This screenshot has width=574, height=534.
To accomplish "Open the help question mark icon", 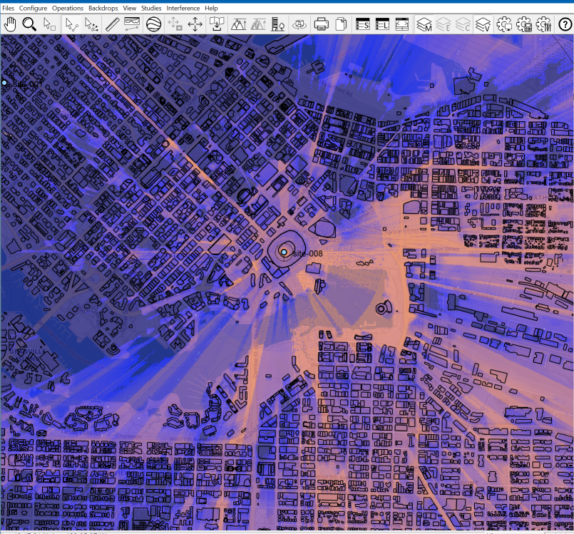I will coord(565,24).
